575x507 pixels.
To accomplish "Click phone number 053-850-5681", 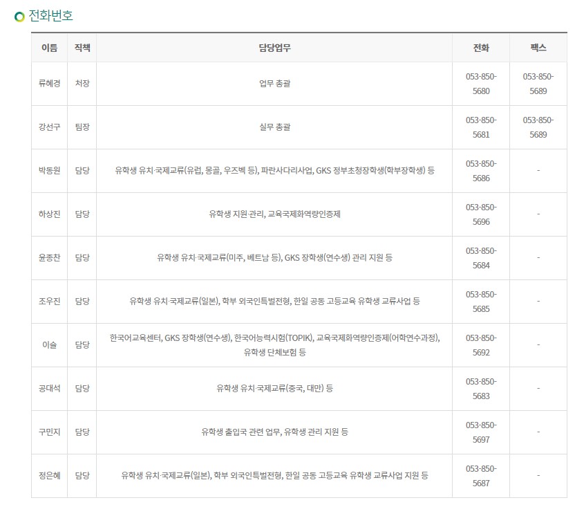I will click(x=481, y=127).
